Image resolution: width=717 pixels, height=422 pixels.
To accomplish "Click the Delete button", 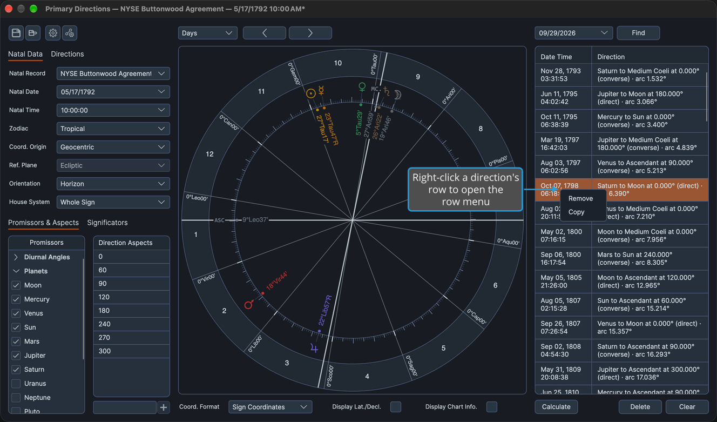I will coord(640,407).
